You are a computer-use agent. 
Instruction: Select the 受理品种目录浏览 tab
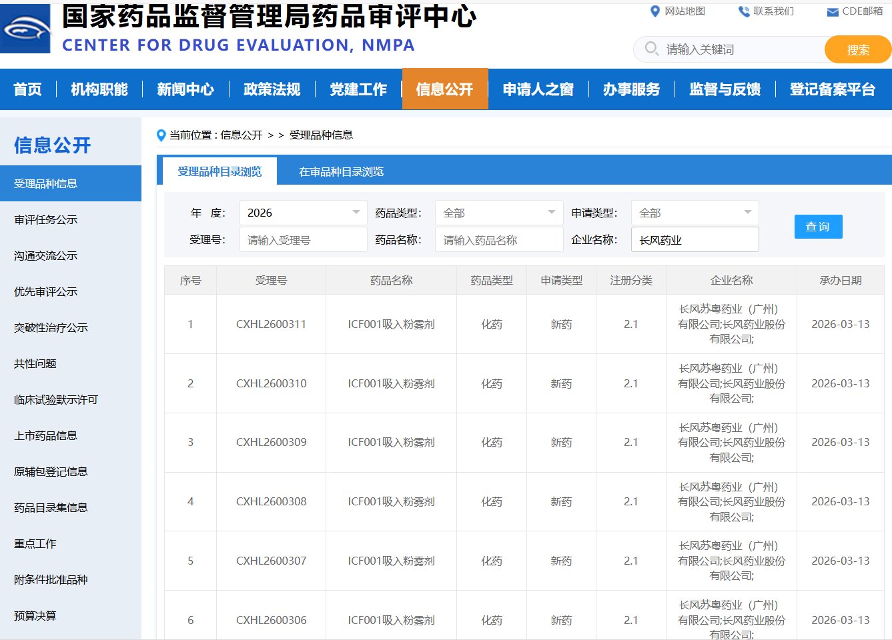tap(219, 171)
